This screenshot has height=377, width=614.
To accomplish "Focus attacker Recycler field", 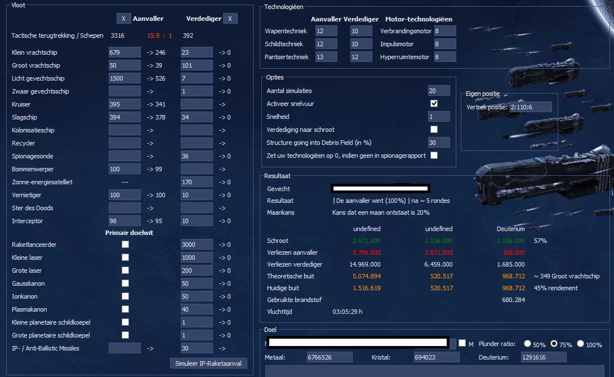I will (124, 143).
